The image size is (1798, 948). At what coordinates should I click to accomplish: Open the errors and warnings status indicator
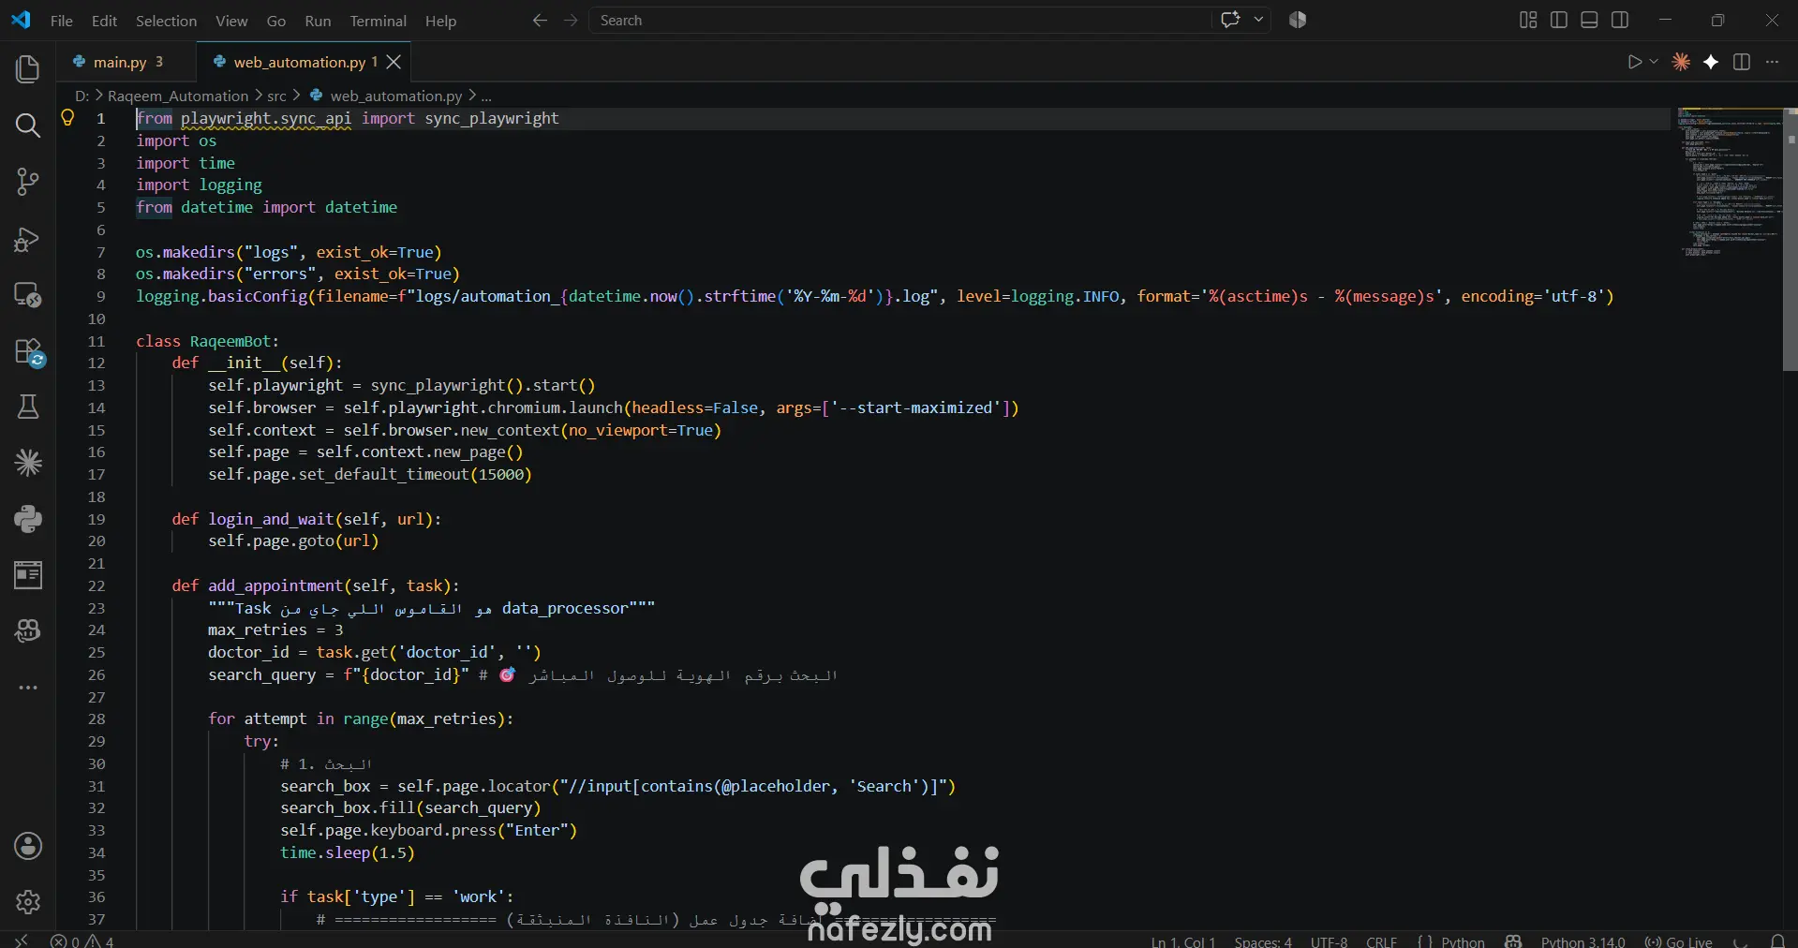pyautogui.click(x=82, y=941)
